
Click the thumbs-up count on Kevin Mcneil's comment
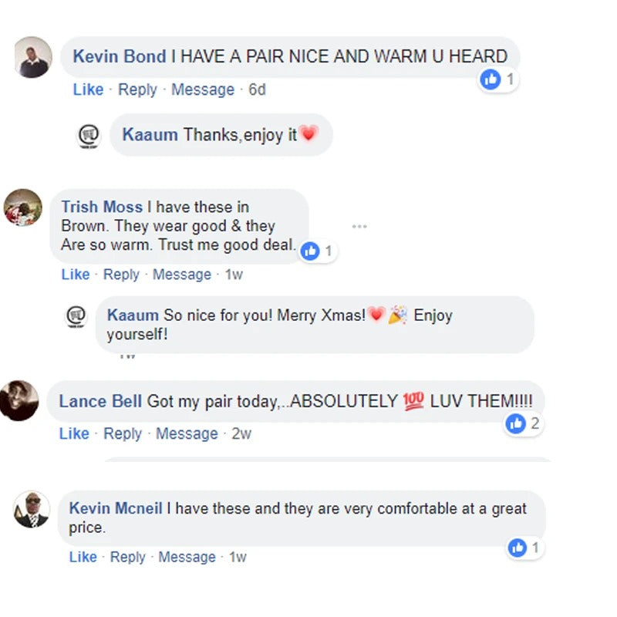point(525,548)
